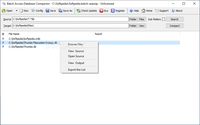Click the File Name column header
Image resolution: width=200 pixels, height=125 pixels.
tap(51, 34)
